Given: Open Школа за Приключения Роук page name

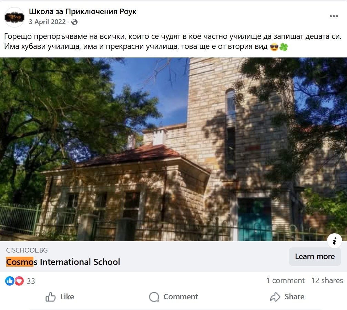Looking at the screenshot, I should coord(83,11).
